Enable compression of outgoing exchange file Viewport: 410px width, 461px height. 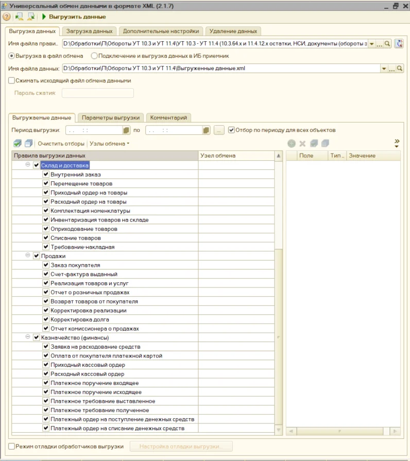(x=12, y=80)
